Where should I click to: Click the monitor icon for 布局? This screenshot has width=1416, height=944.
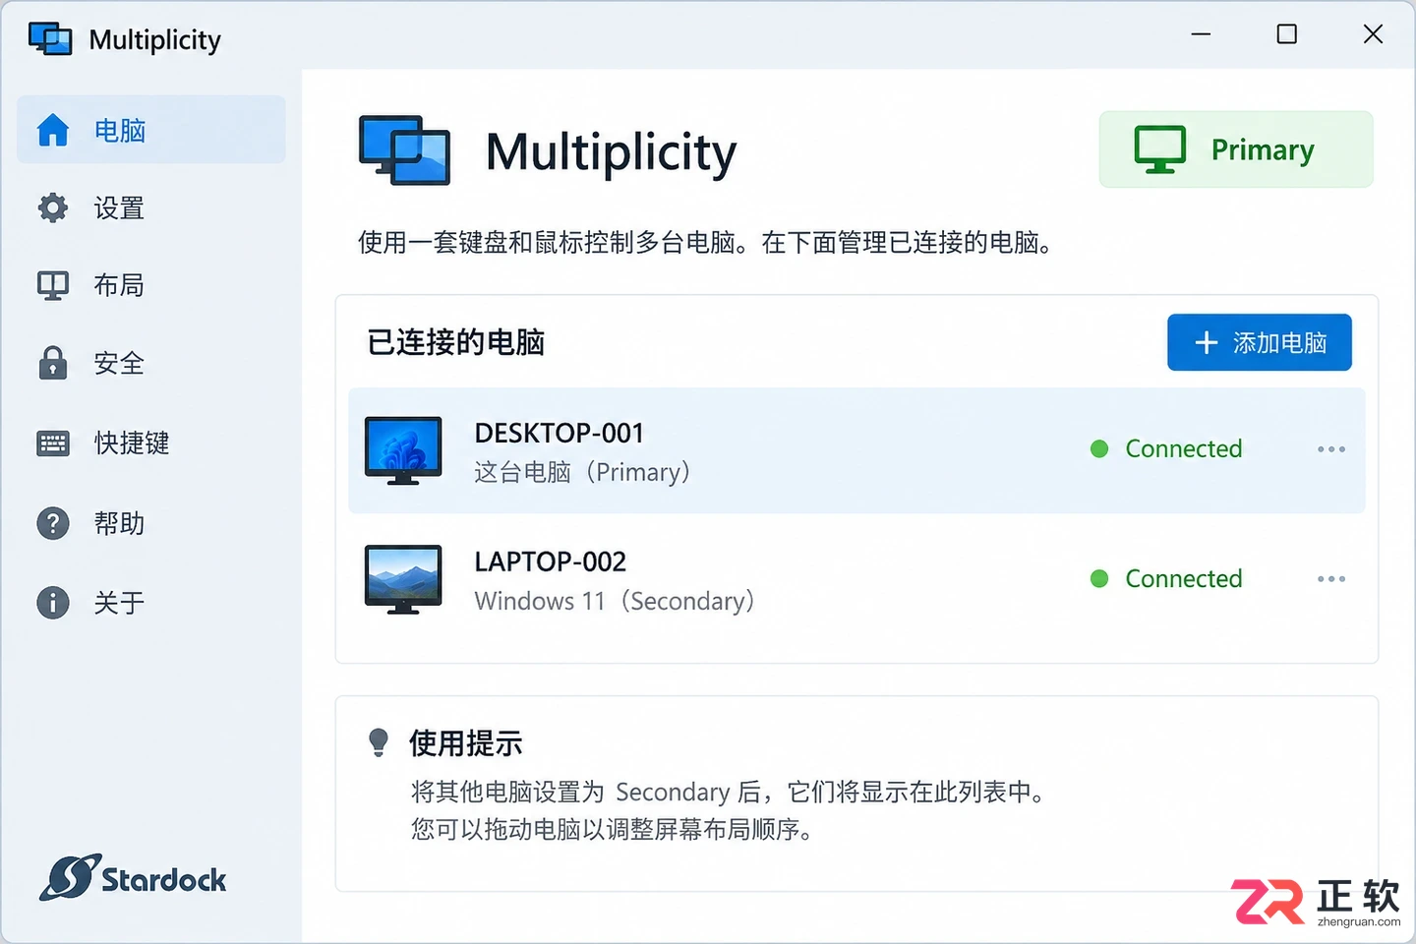(53, 285)
